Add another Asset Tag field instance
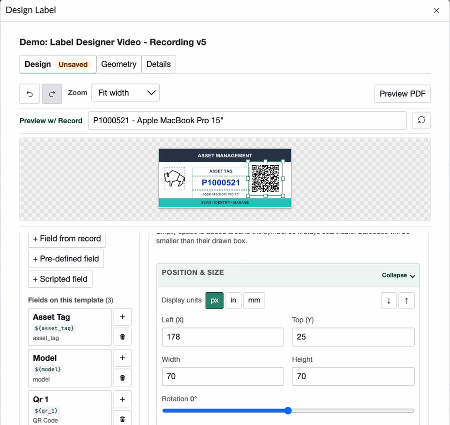The height and width of the screenshot is (425, 450). (x=122, y=317)
